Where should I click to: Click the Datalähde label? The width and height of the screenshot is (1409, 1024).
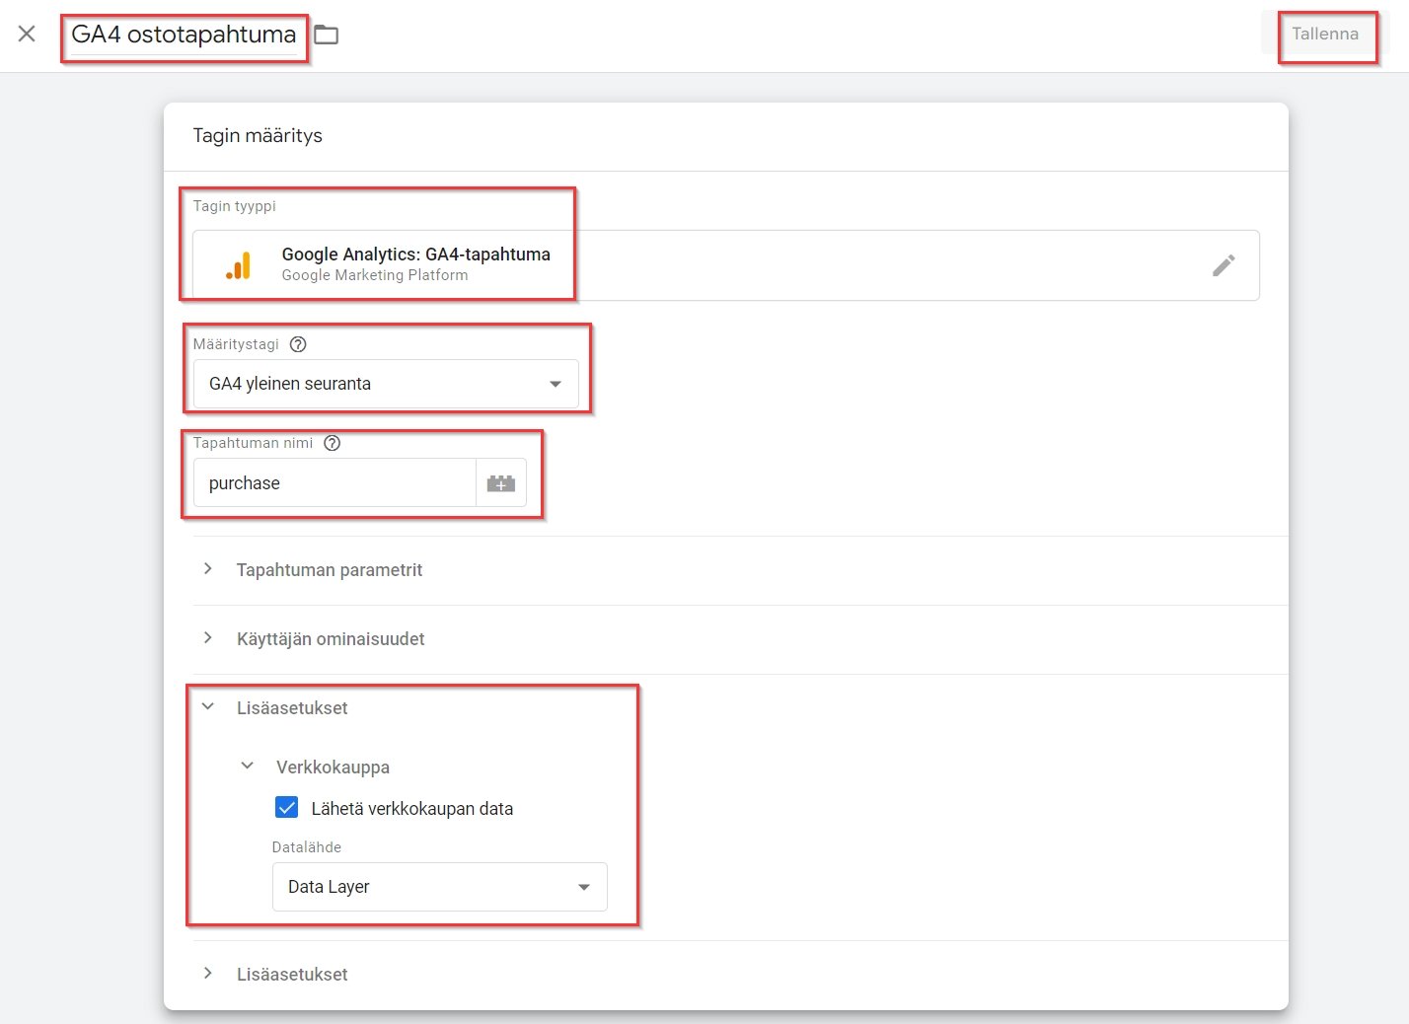[x=307, y=847]
